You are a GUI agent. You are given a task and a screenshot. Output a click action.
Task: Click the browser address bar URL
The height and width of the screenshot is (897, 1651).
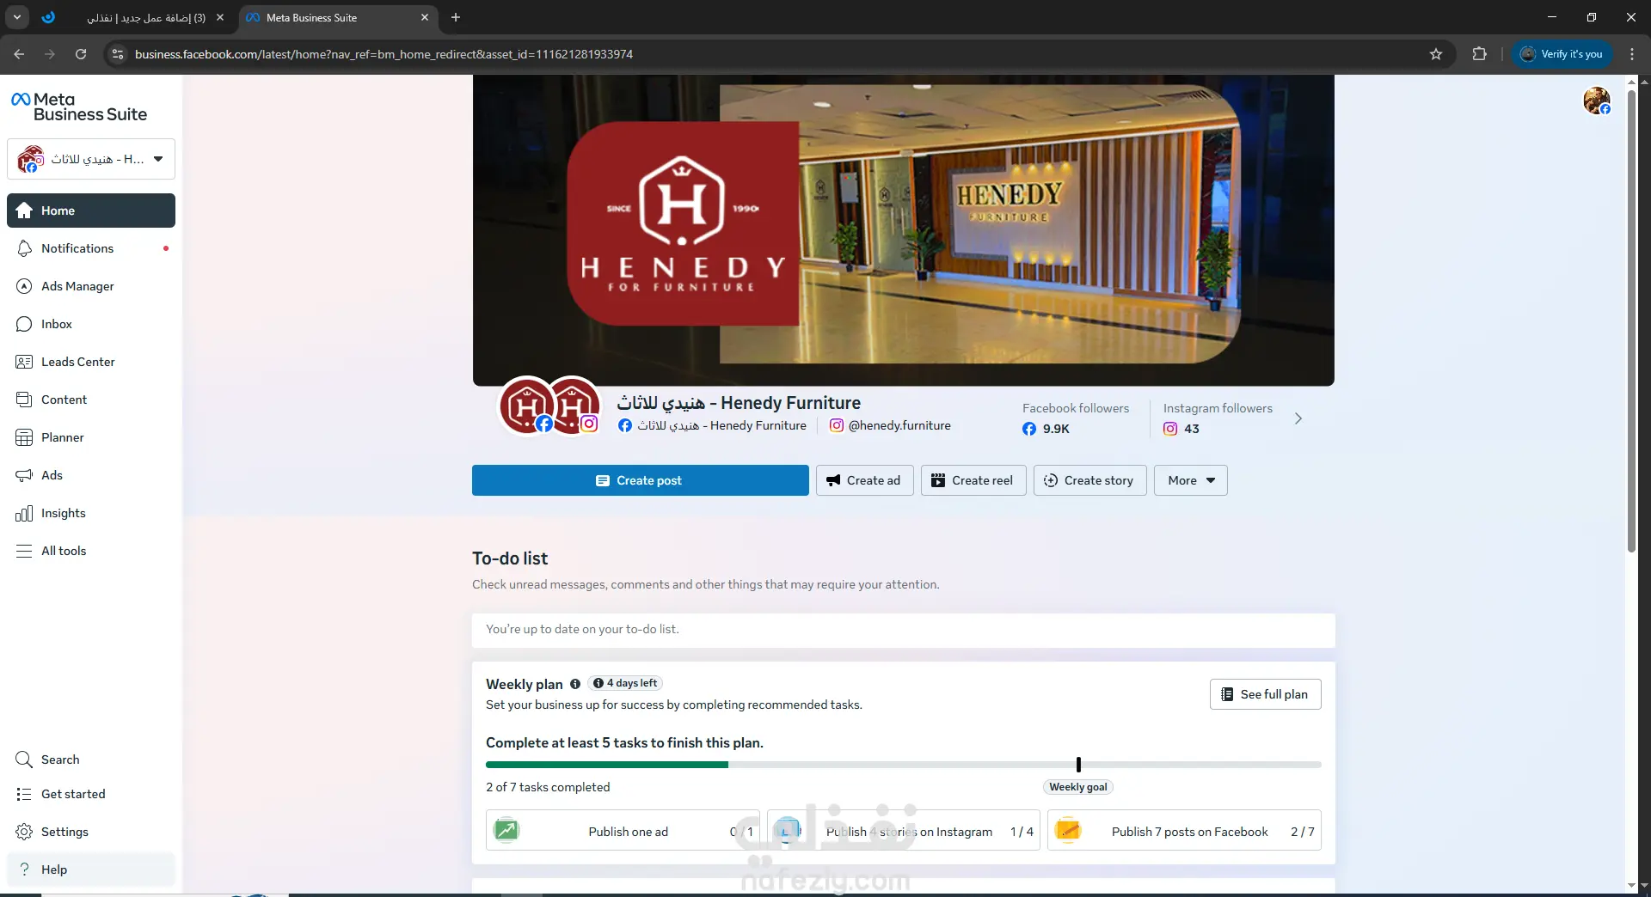coord(384,54)
